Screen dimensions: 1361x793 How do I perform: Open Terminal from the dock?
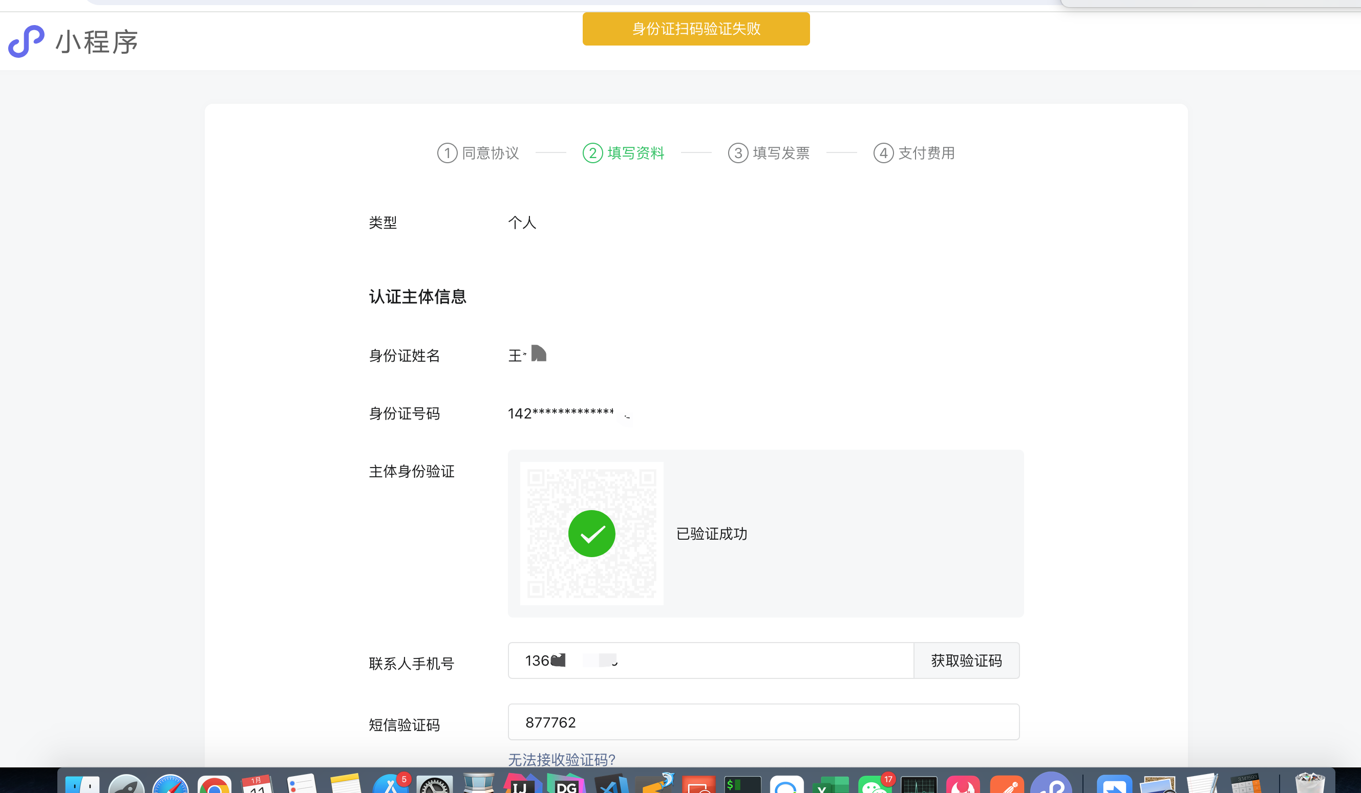(742, 785)
